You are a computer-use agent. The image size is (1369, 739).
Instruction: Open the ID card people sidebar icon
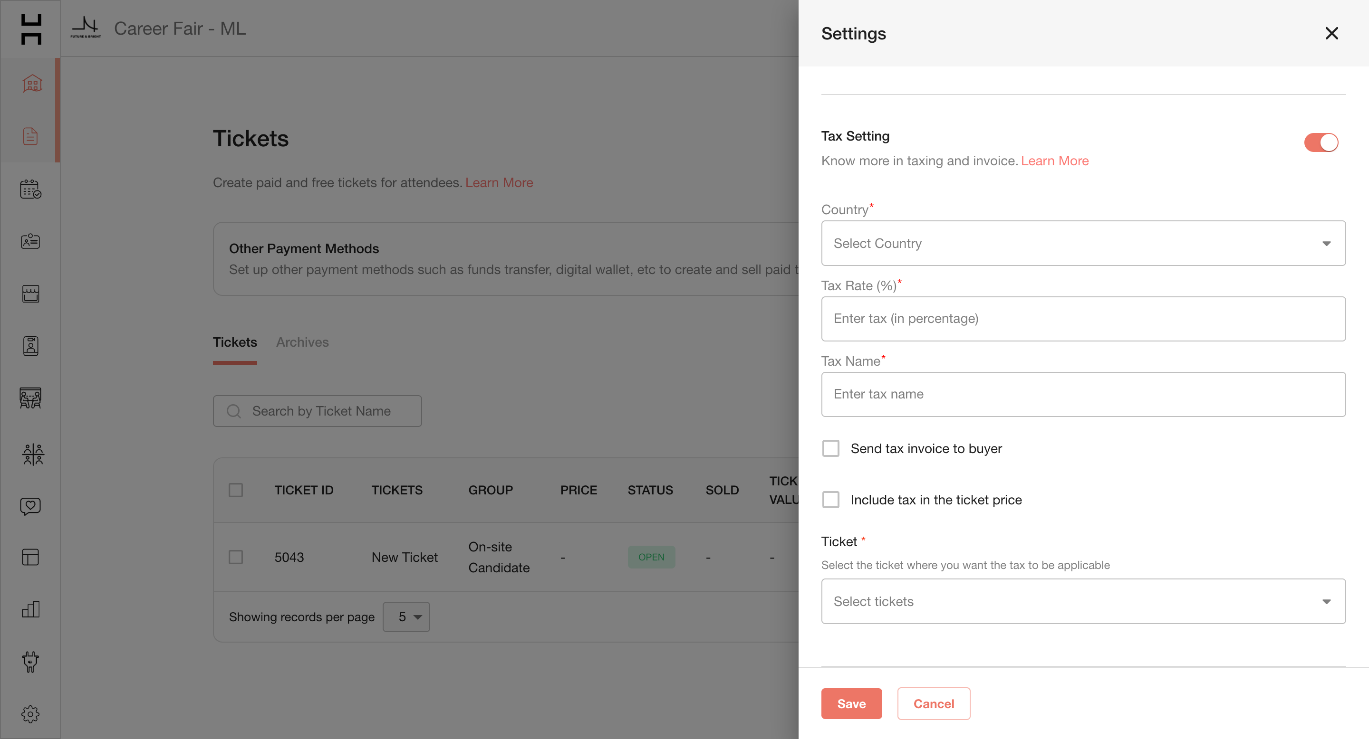click(30, 242)
